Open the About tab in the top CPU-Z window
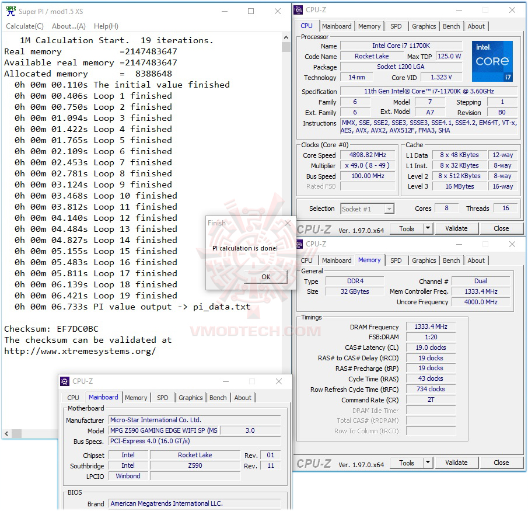The width and height of the screenshot is (528, 511). tap(476, 26)
